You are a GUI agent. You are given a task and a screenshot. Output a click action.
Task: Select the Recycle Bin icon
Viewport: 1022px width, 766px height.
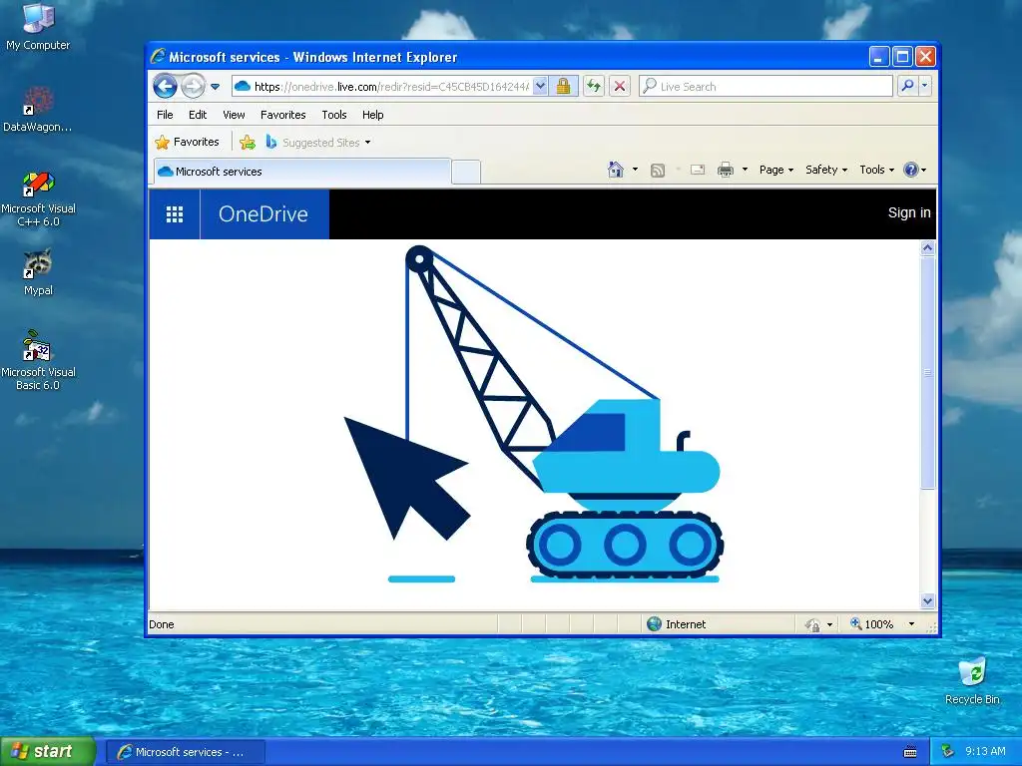click(972, 680)
